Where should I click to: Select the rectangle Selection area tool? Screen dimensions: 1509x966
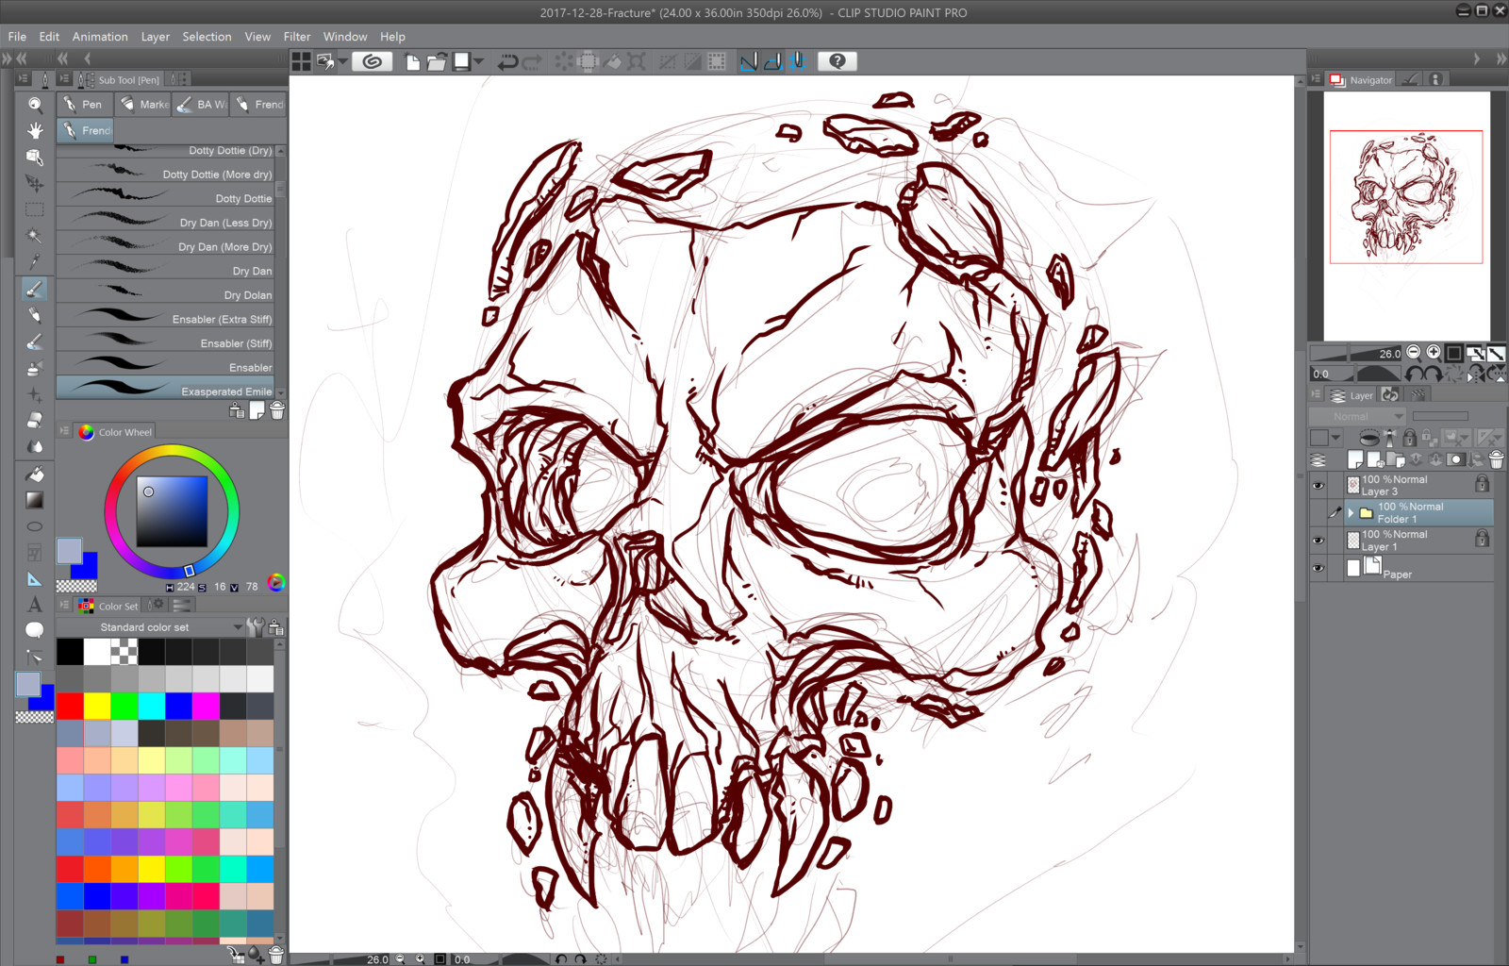coord(35,209)
